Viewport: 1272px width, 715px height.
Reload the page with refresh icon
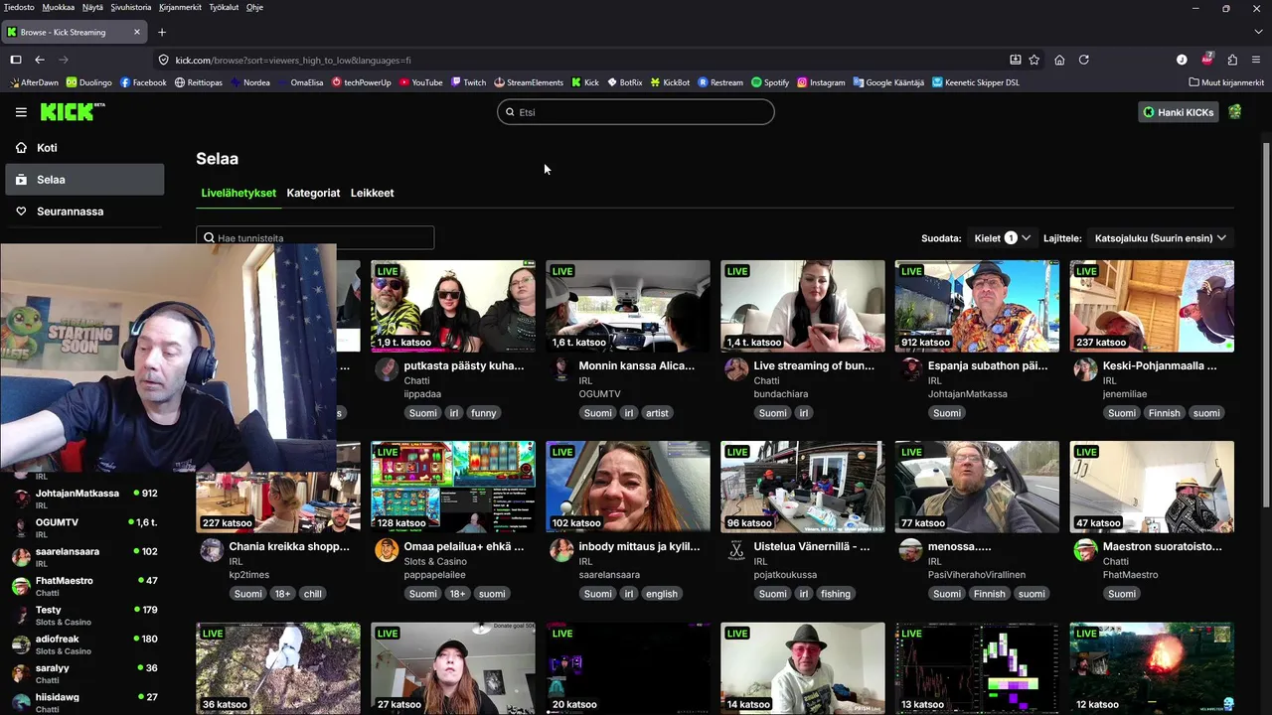pyautogui.click(x=1084, y=60)
